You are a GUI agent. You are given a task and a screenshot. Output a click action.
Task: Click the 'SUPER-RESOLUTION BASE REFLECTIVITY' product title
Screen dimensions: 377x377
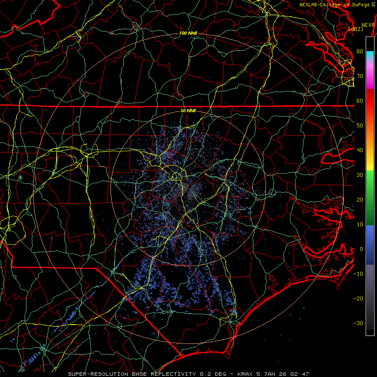coord(132,374)
